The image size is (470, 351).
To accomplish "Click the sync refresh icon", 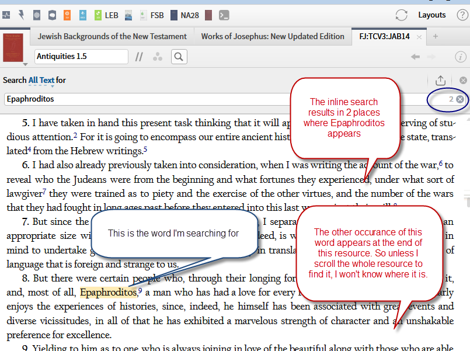I will click(x=401, y=15).
